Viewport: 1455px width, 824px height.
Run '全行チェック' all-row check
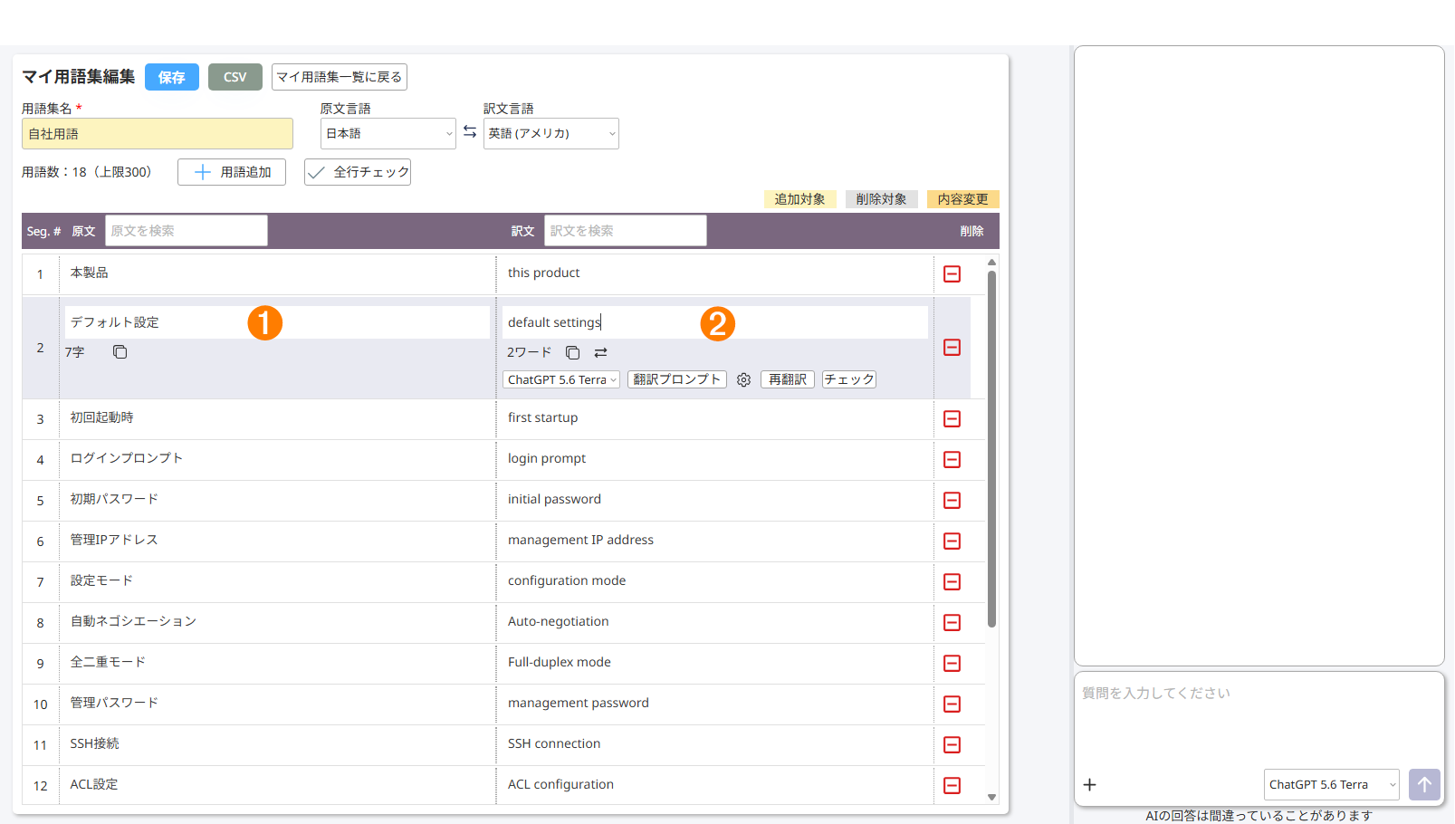(358, 172)
